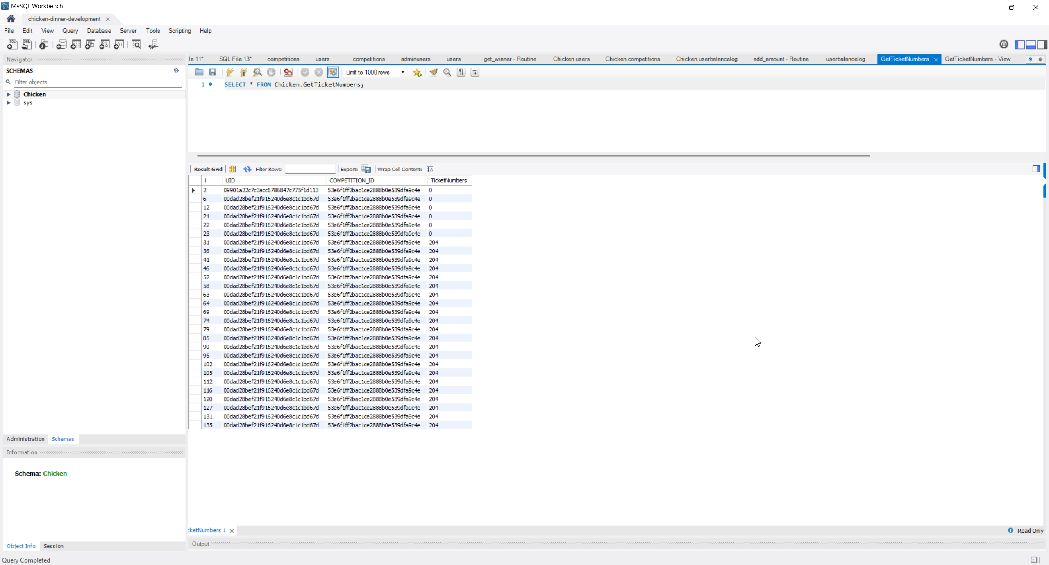Image resolution: width=1049 pixels, height=565 pixels.
Task: Toggle word wrap in editor
Action: coord(475,72)
